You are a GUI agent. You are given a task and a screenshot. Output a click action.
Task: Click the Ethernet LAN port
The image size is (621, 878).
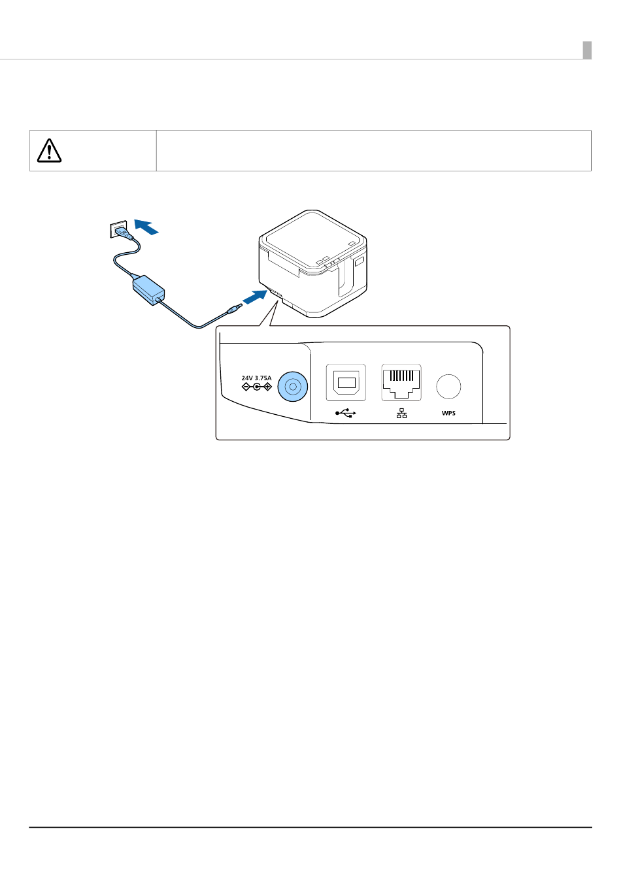pos(401,383)
